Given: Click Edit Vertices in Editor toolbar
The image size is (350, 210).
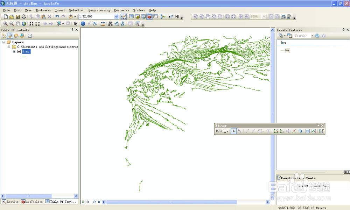Looking at the screenshot, I should coord(276,131).
